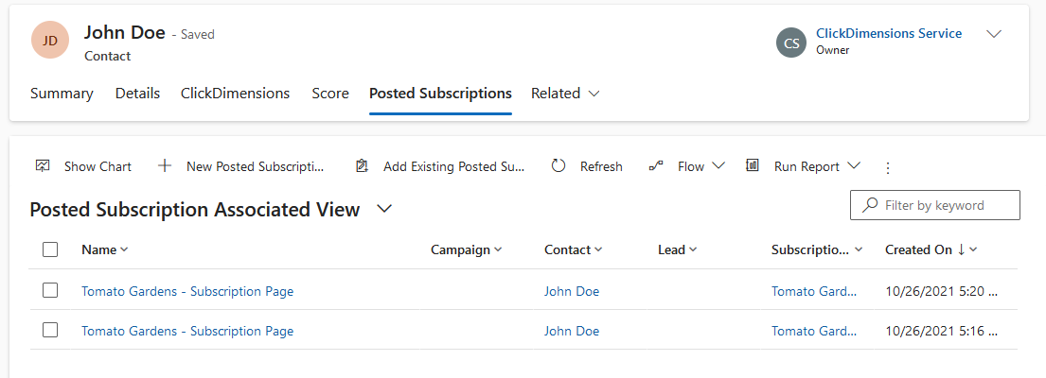Image resolution: width=1046 pixels, height=378 pixels.
Task: Click the Show Chart icon
Action: 43,165
